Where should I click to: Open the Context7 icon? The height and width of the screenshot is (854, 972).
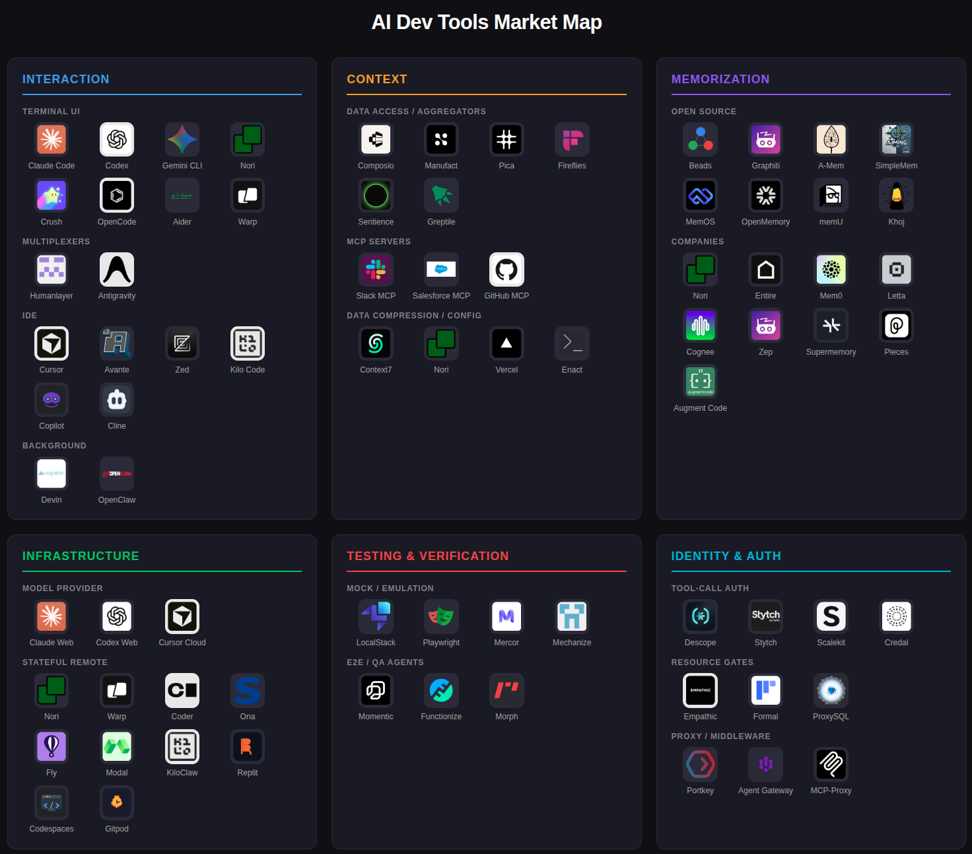point(376,343)
